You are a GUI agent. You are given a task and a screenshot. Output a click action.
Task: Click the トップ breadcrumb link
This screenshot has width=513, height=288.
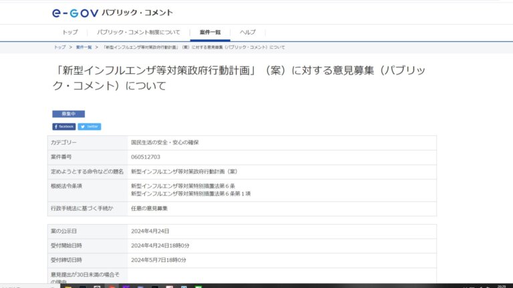click(x=60, y=47)
